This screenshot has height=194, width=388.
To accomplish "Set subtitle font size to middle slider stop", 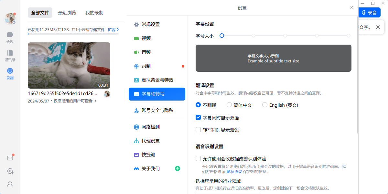I will coord(285,36).
